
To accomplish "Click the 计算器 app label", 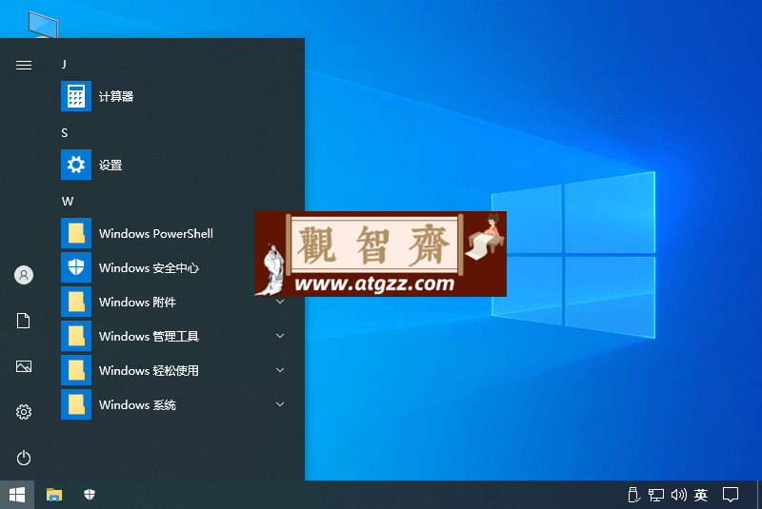I will pyautogui.click(x=116, y=96).
